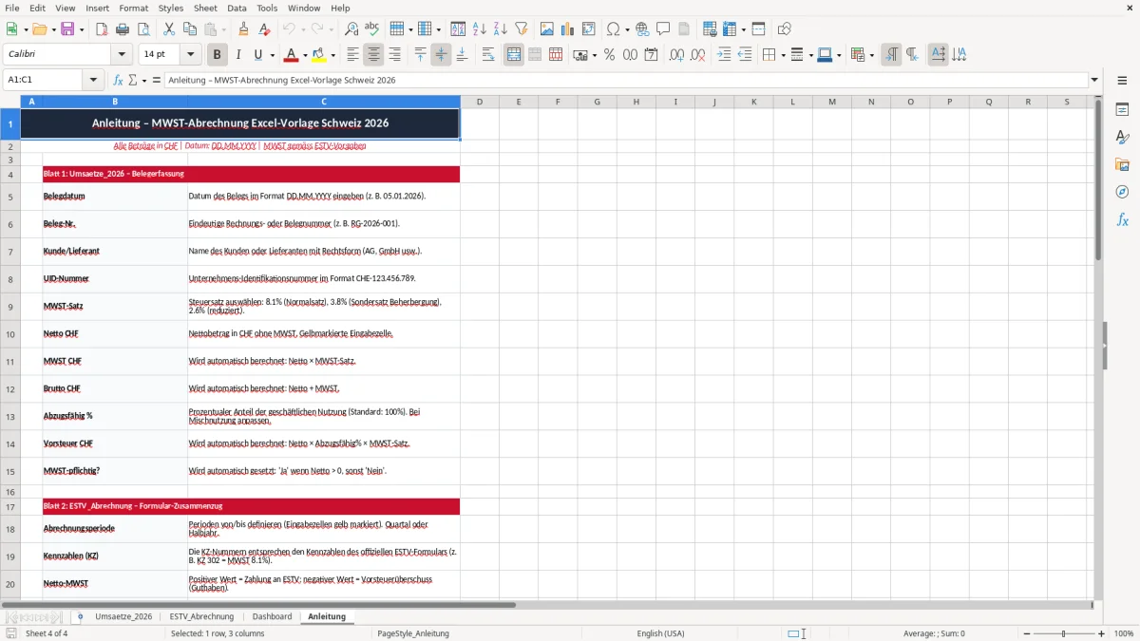Open Find & Replace
1140x641 pixels.
point(351,29)
